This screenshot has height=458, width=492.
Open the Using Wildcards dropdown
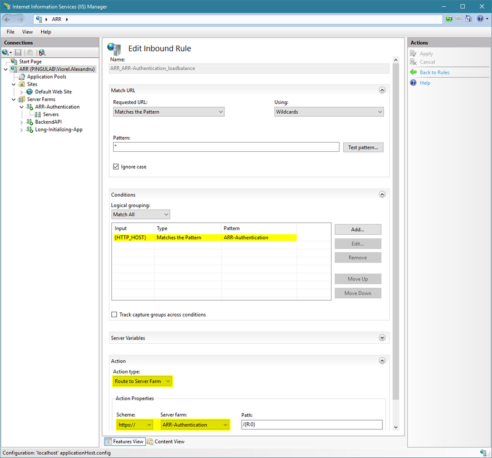click(x=329, y=112)
